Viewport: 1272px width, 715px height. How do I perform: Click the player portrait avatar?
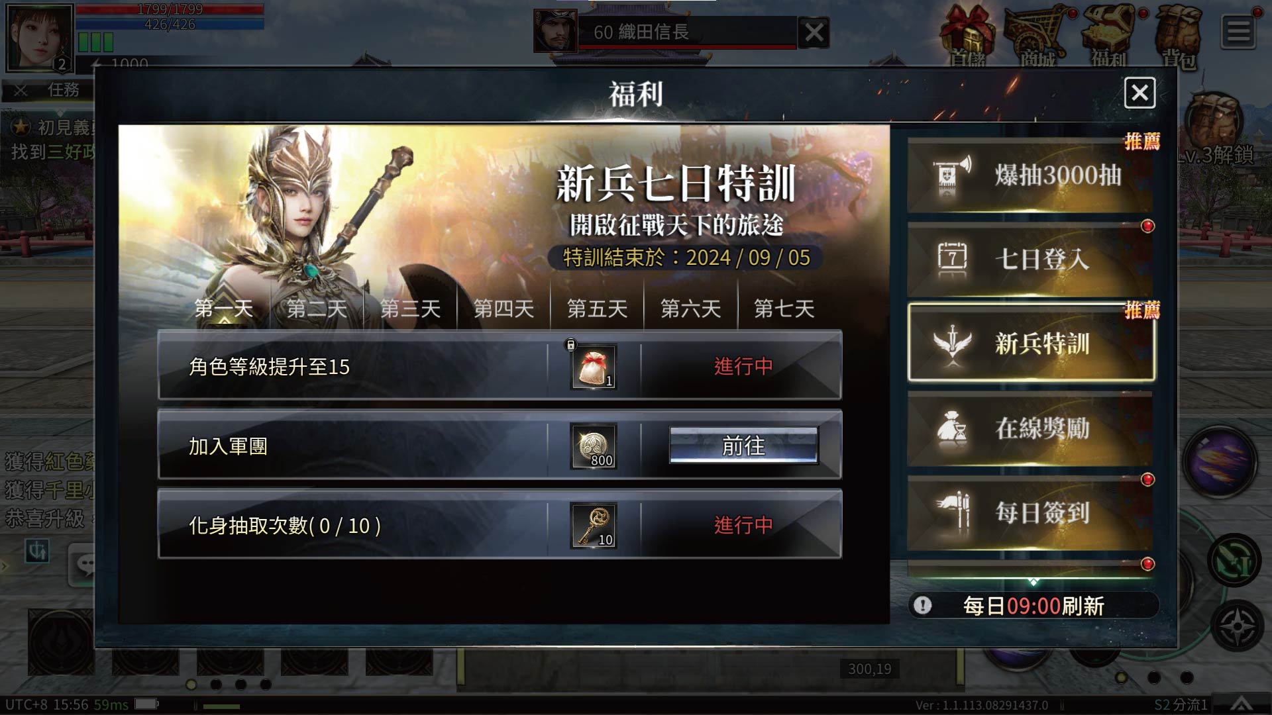(x=39, y=37)
